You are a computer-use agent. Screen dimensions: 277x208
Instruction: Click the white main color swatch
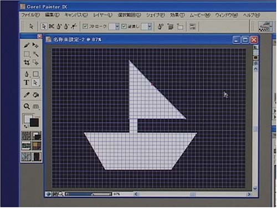point(27,119)
